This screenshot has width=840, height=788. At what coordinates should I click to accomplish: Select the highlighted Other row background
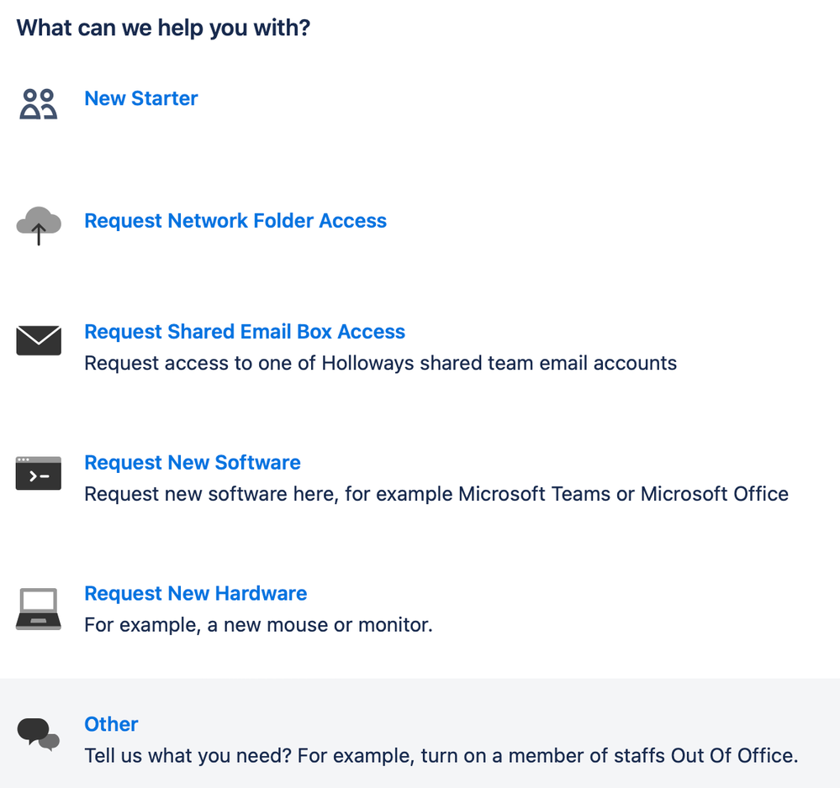point(420,733)
